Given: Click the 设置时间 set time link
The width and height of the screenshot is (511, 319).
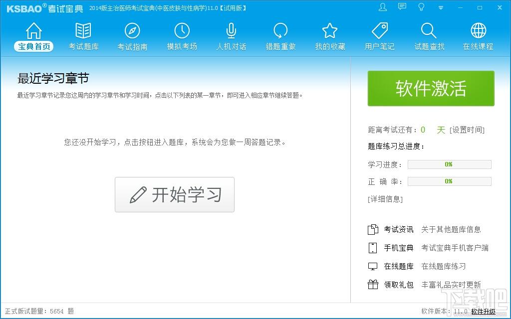Looking at the screenshot, I should click(467, 130).
